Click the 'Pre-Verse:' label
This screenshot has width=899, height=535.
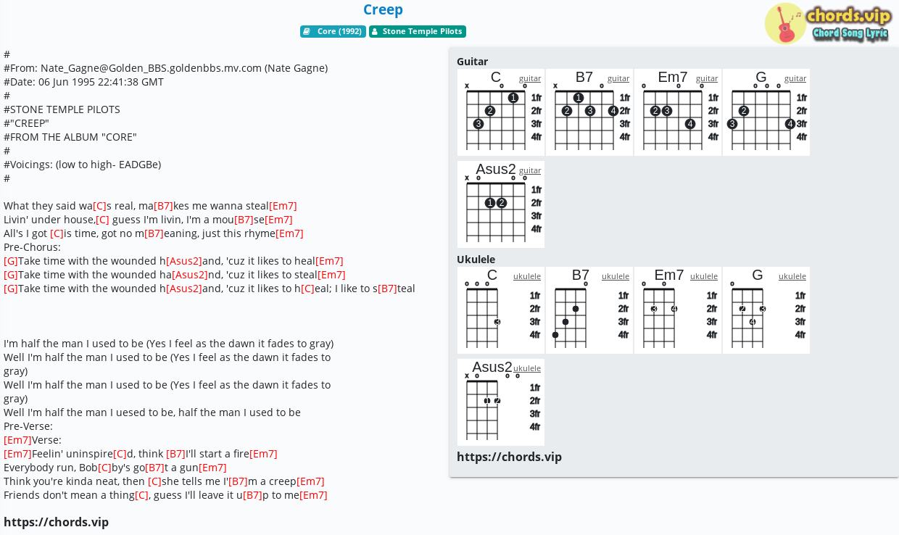tap(28, 426)
